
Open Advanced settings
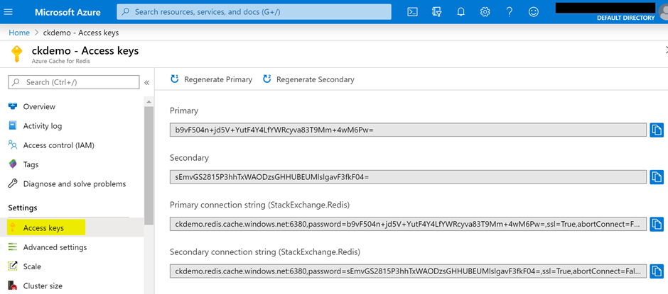(55, 247)
